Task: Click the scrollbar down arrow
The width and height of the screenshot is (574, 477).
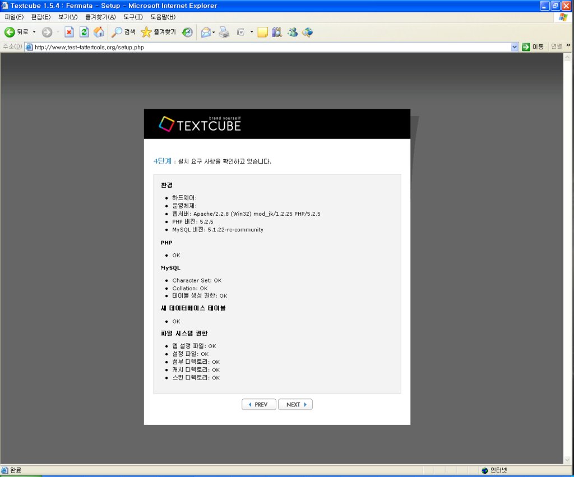Action: coord(567,460)
